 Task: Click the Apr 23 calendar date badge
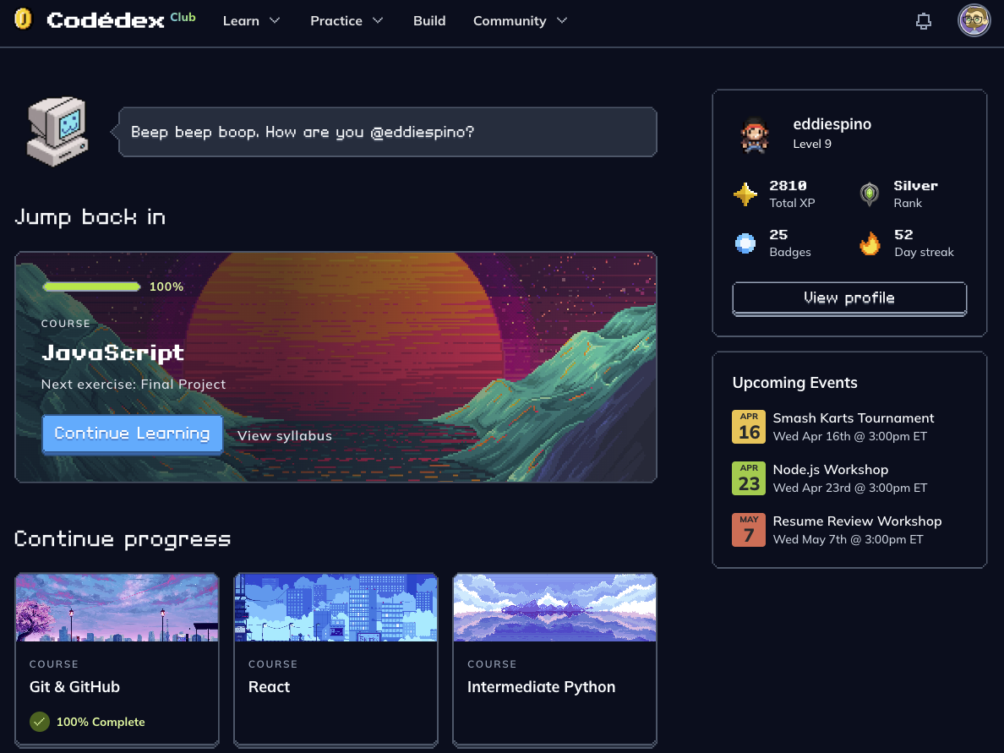(x=749, y=478)
